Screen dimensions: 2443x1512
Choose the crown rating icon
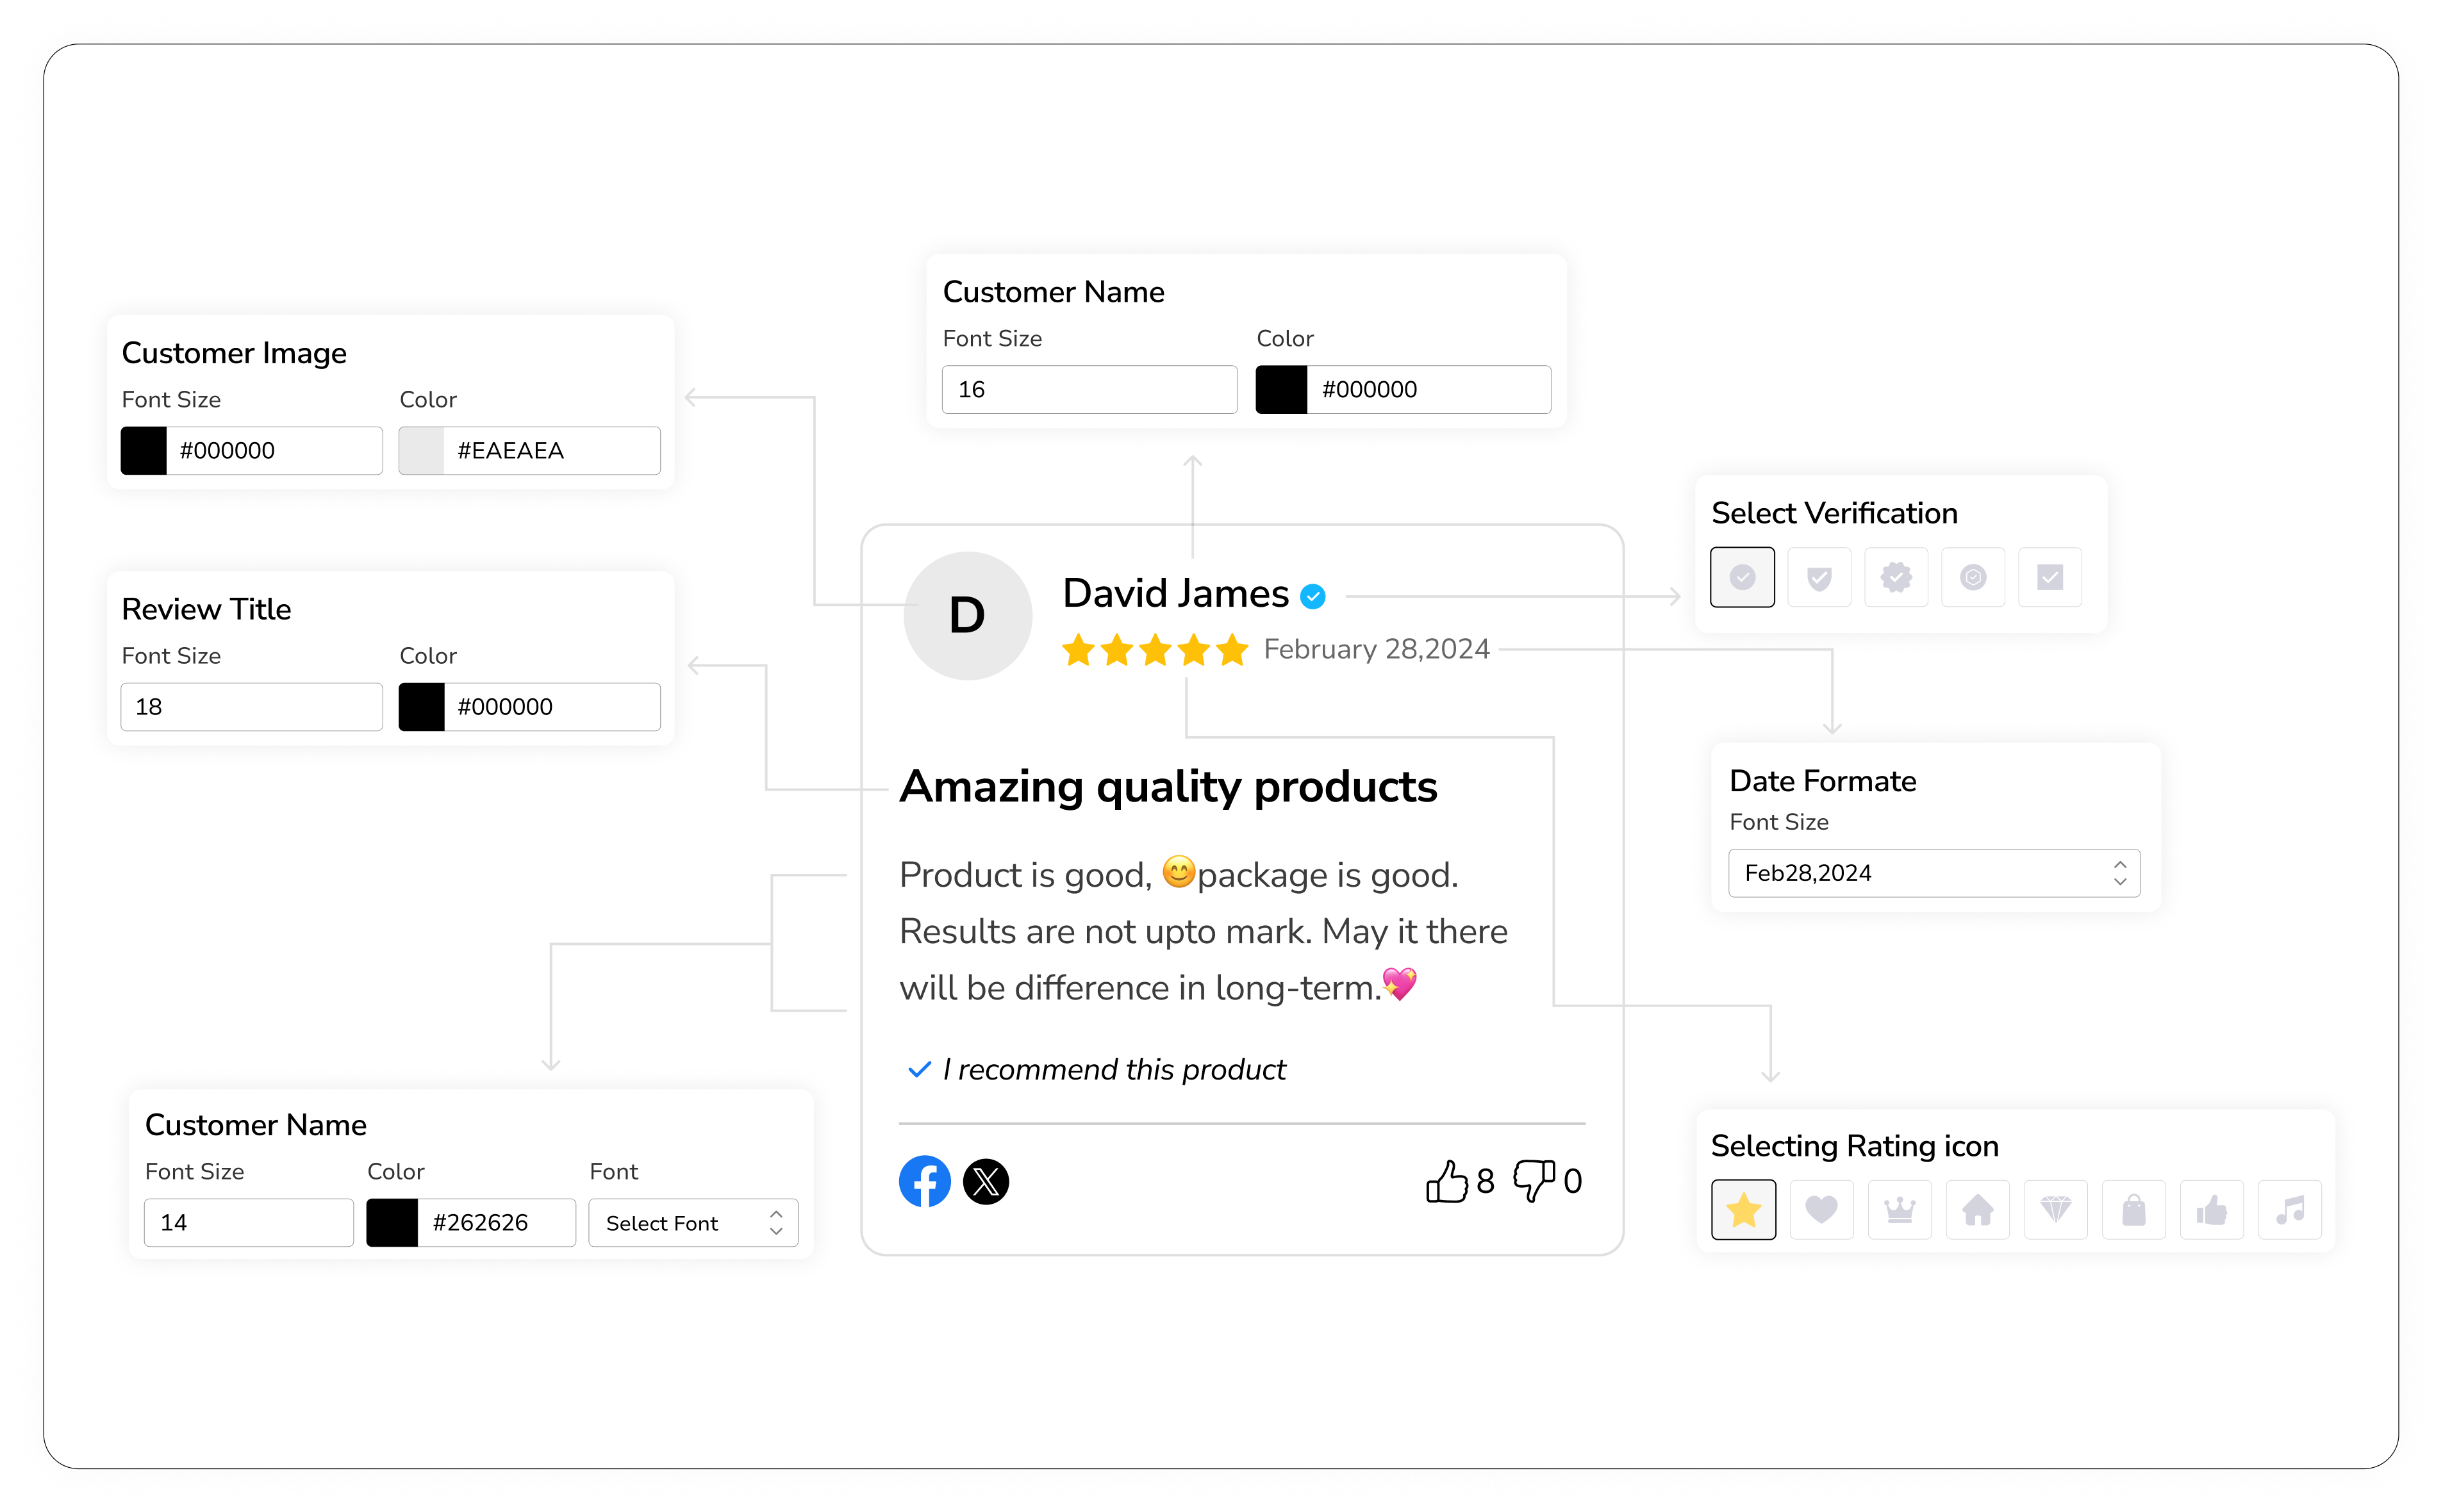coord(1900,1210)
